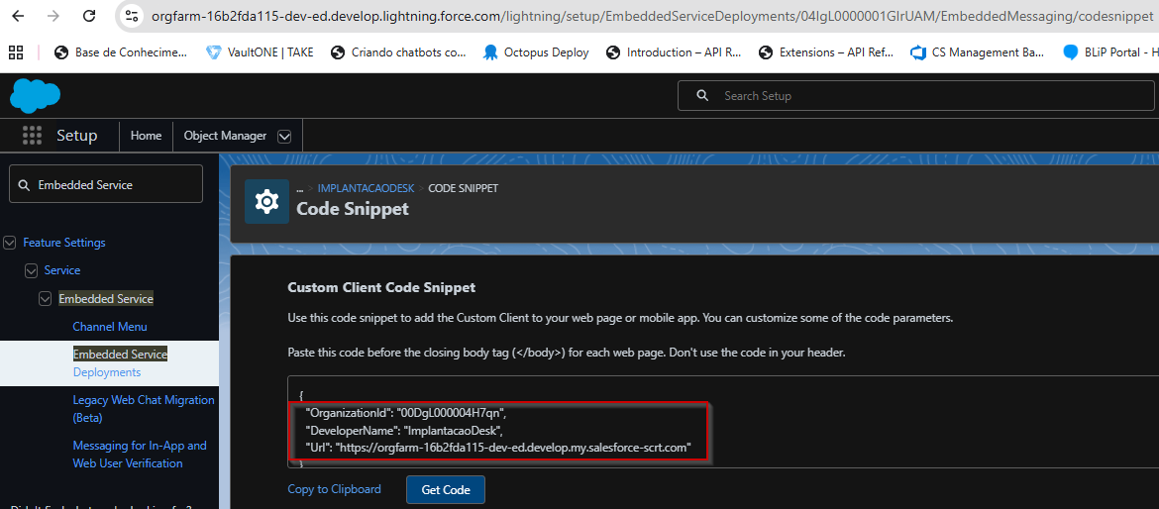
Task: Collapse the Embedded Service tree node
Action: coord(46,299)
